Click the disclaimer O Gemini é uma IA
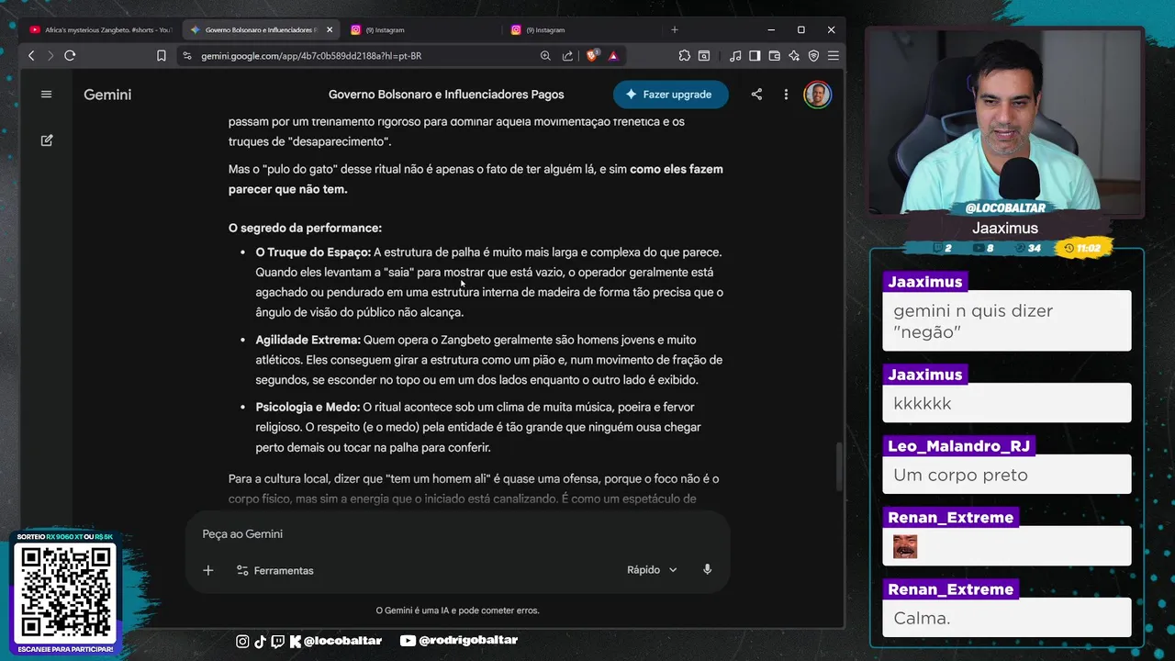The width and height of the screenshot is (1175, 661). [x=457, y=611]
